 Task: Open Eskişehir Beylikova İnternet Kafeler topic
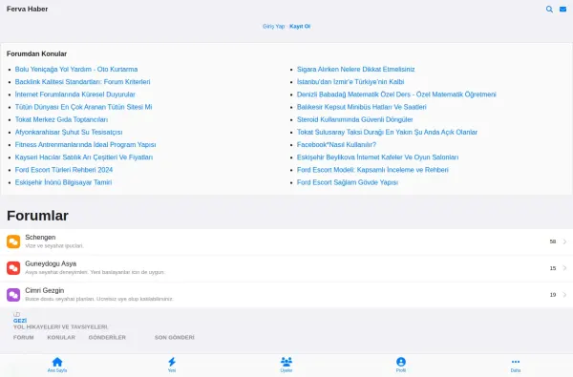(377, 157)
